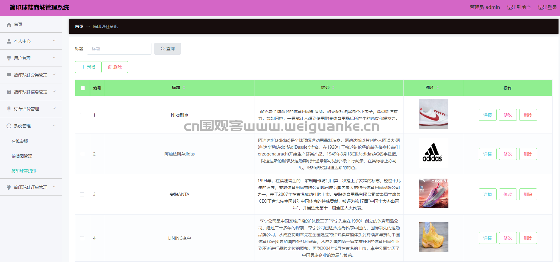
Task: Click the 用户管理 sidebar icon
Action: pyautogui.click(x=9, y=58)
